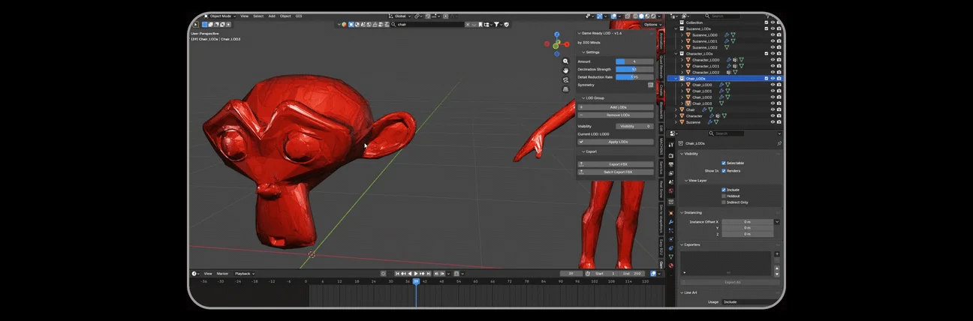Hide Suzanne_LOD0 with its eye icon
Image resolution: width=973 pixels, height=321 pixels.
[x=772, y=35]
